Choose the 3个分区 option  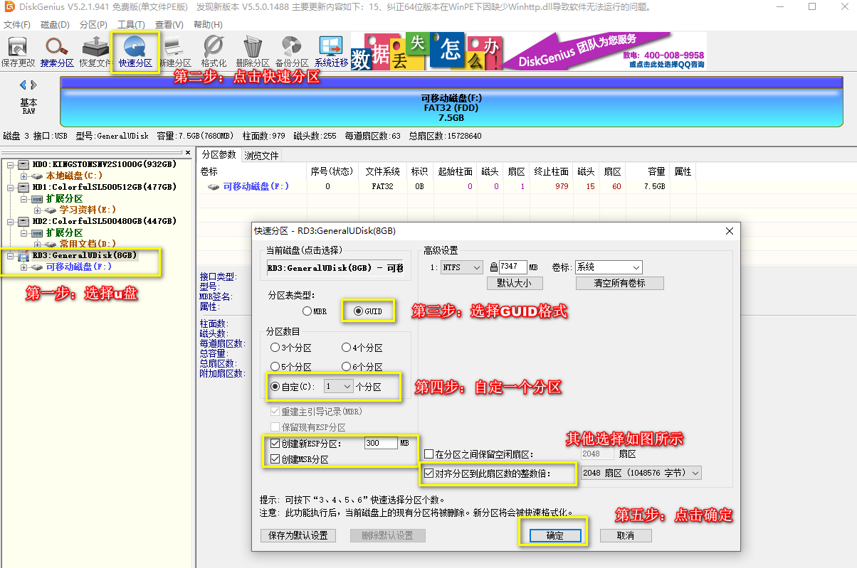tap(291, 348)
